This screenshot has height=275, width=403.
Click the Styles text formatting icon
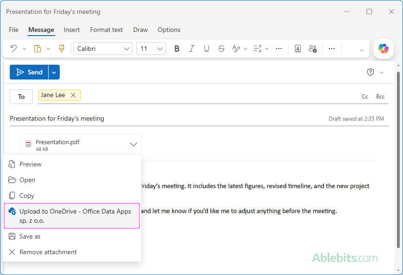(x=236, y=49)
